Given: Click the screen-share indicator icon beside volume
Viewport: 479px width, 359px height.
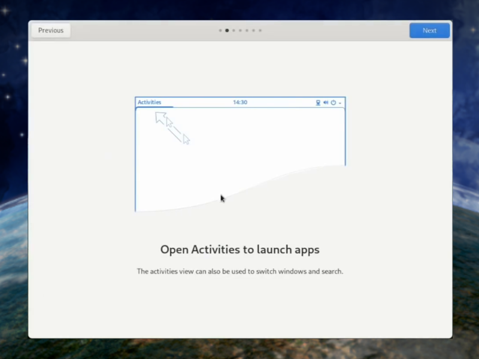Looking at the screenshot, I should (x=317, y=102).
